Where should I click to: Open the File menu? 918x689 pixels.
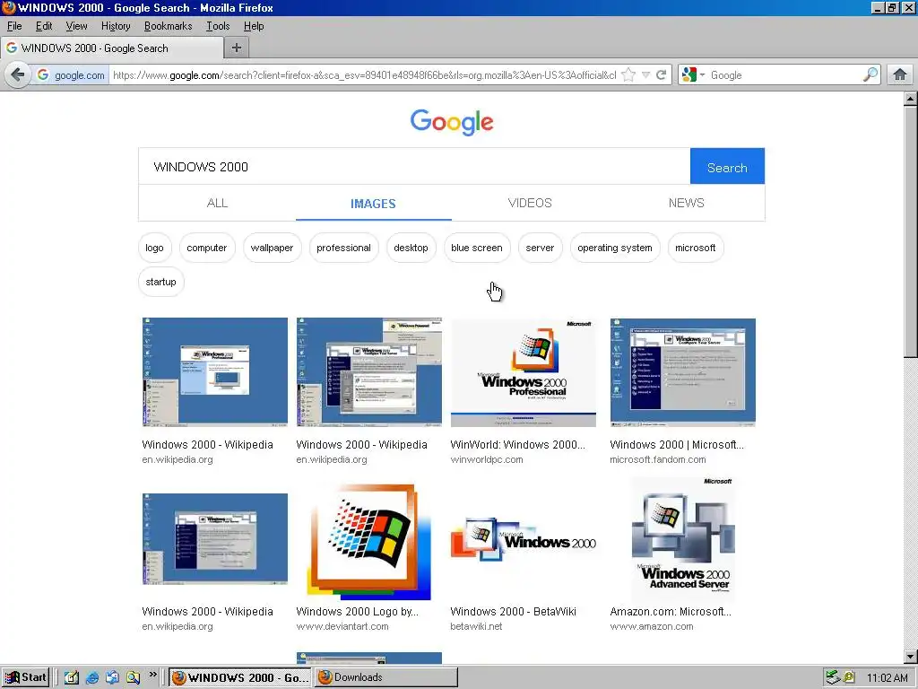pyautogui.click(x=14, y=26)
